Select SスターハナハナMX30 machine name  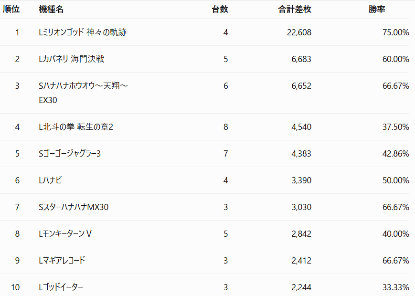74,207
